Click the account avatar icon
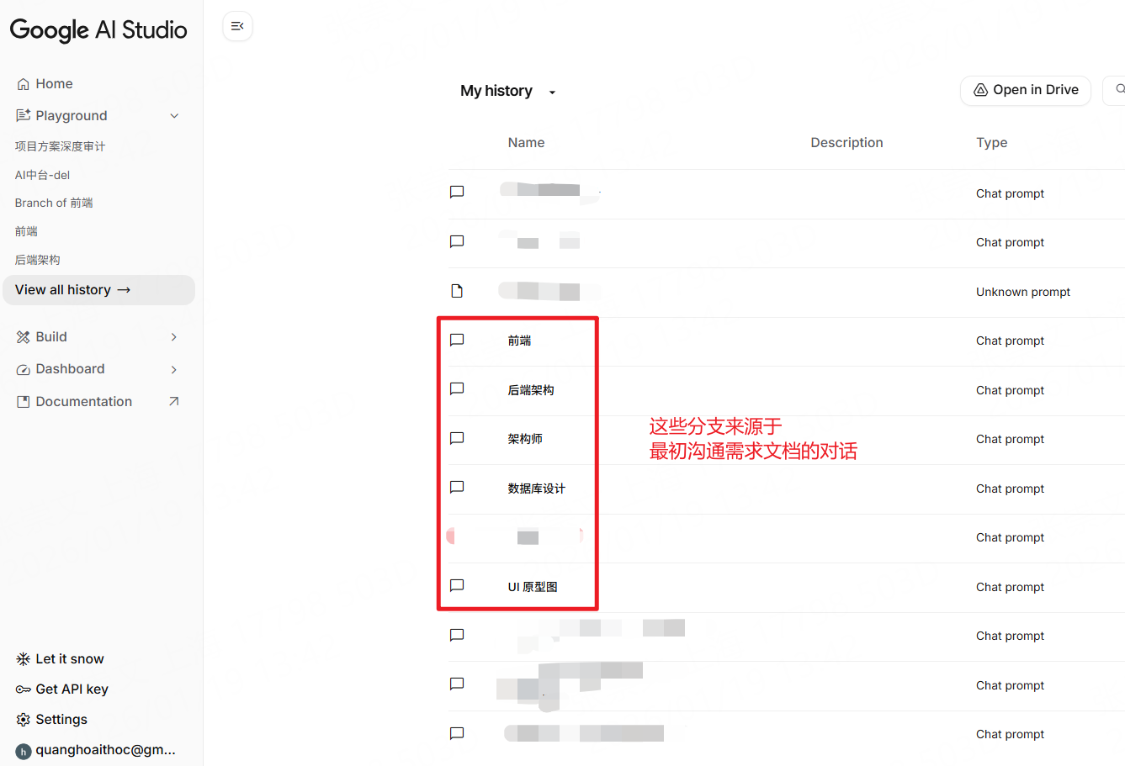 (x=24, y=751)
